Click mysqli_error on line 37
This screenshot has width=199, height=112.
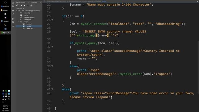coord(131,74)
